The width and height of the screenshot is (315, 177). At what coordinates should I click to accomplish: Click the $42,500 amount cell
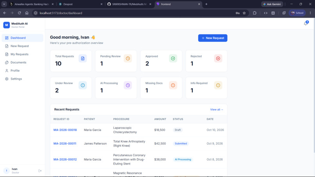(x=160, y=144)
